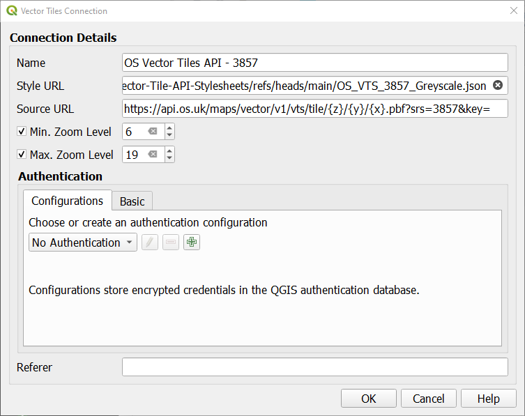Click into the Source URL field
The height and width of the screenshot is (416, 525).
pos(314,109)
